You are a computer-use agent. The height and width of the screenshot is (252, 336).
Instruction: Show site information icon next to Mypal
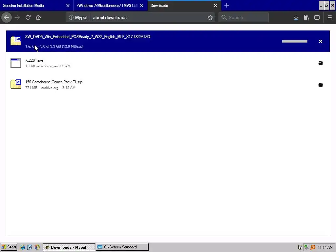(71, 17)
